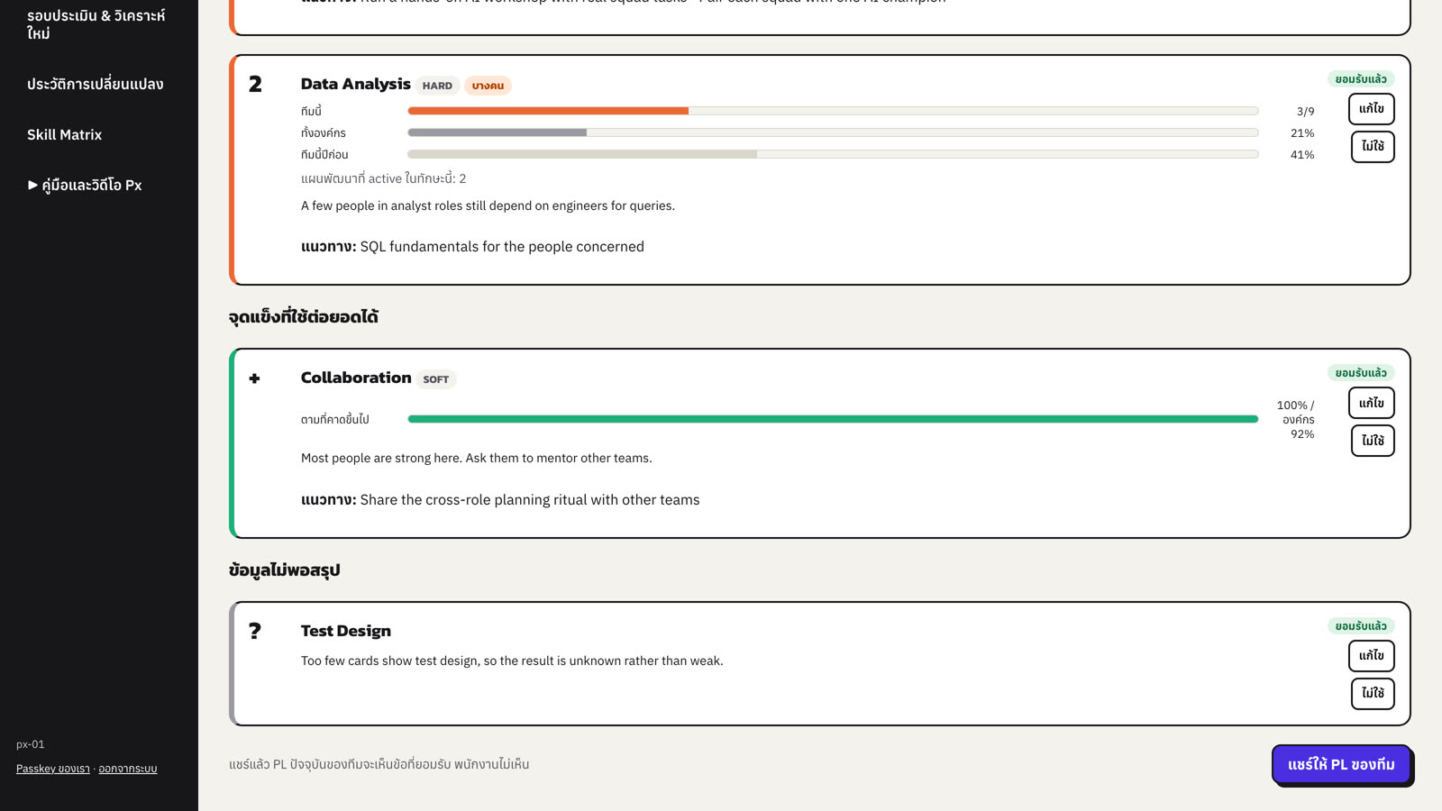Click the HARD tag on Data Analysis
The width and height of the screenshot is (1442, 811).
[x=437, y=86]
